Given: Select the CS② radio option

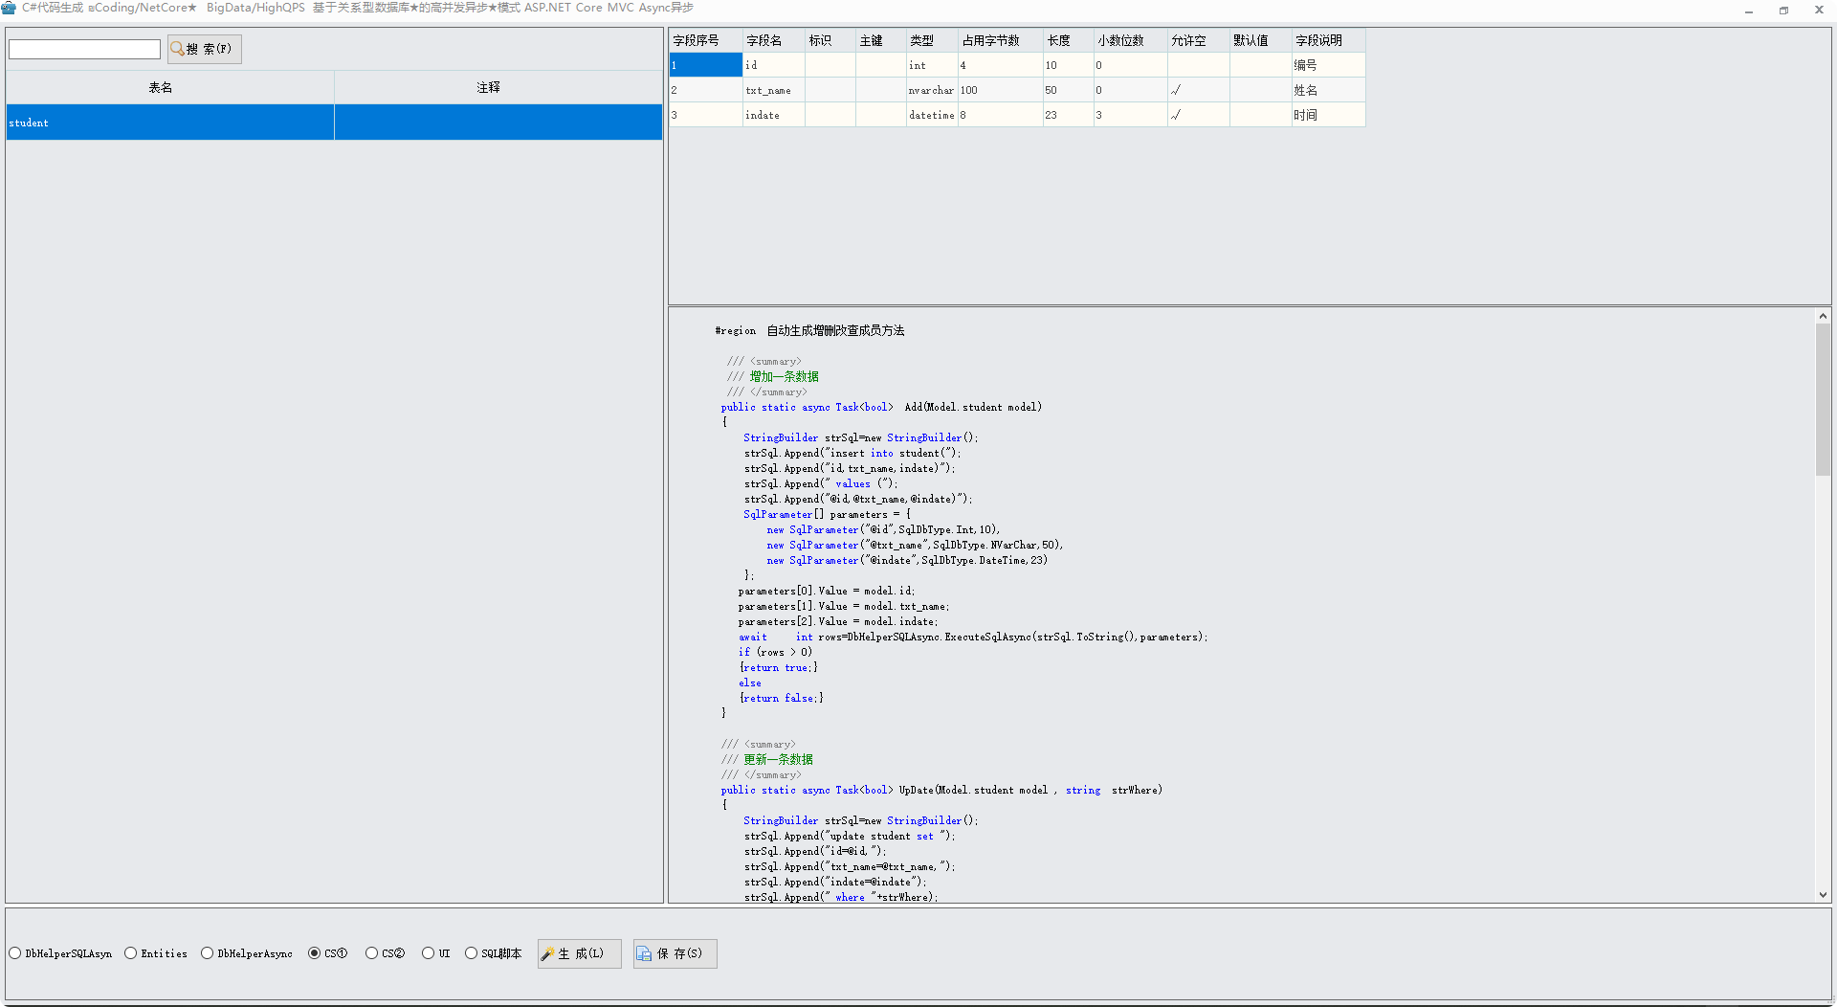Looking at the screenshot, I should click(385, 953).
